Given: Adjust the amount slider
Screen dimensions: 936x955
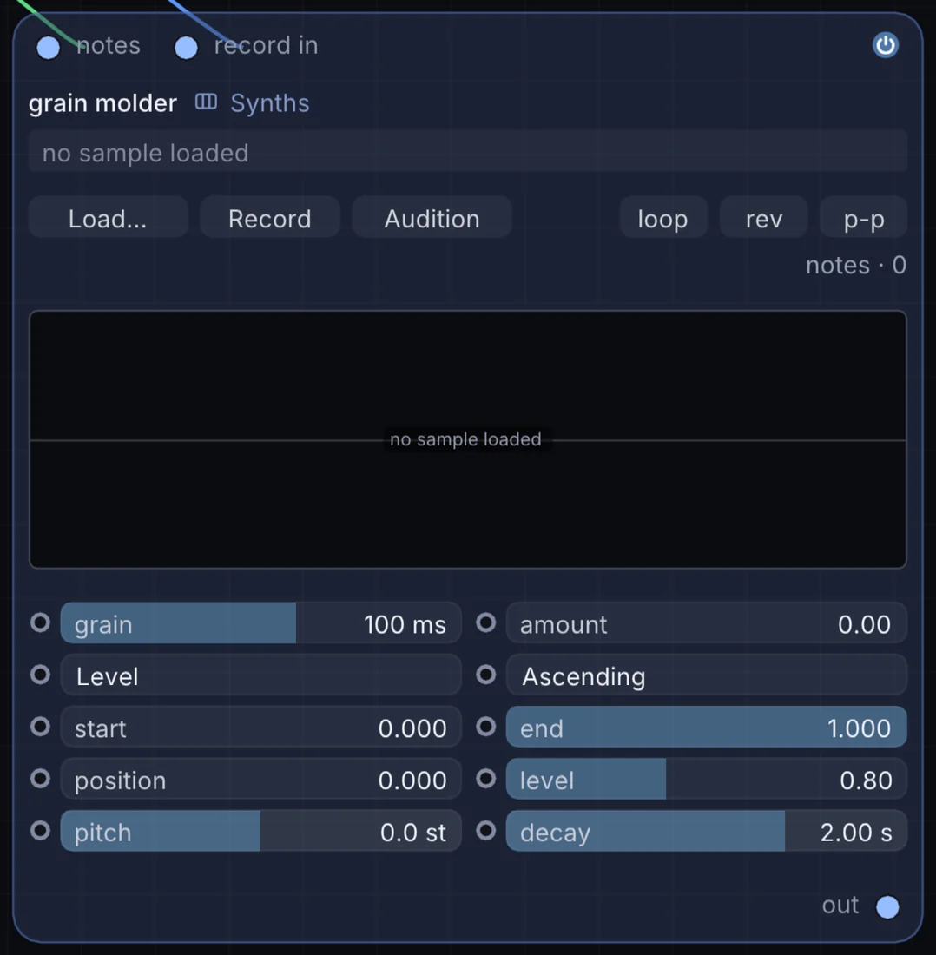Looking at the screenshot, I should [x=707, y=623].
